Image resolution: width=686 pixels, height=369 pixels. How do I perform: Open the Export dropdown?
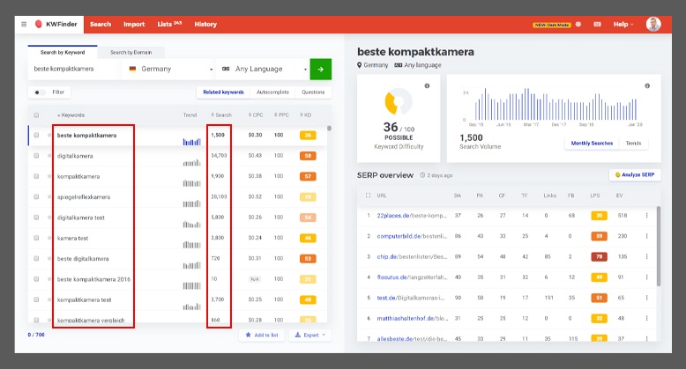309,336
